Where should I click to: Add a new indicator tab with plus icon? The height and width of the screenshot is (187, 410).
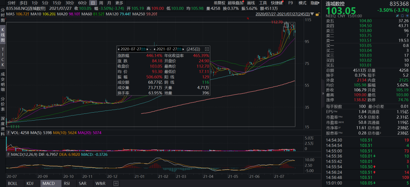click(116, 184)
